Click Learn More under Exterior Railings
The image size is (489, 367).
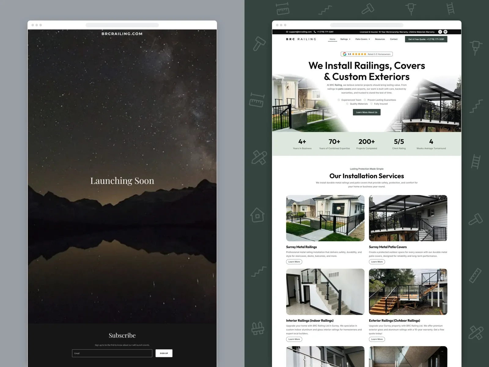(377, 339)
